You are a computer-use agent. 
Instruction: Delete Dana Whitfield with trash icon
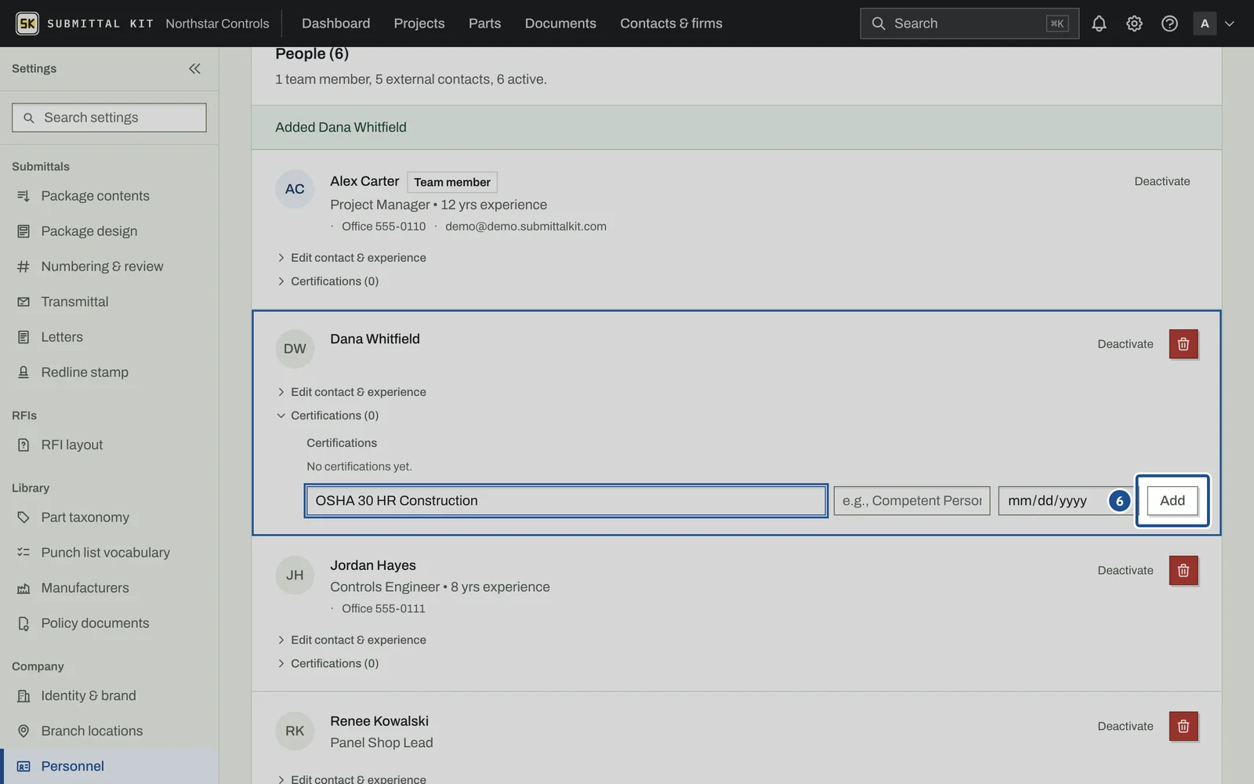(1183, 344)
